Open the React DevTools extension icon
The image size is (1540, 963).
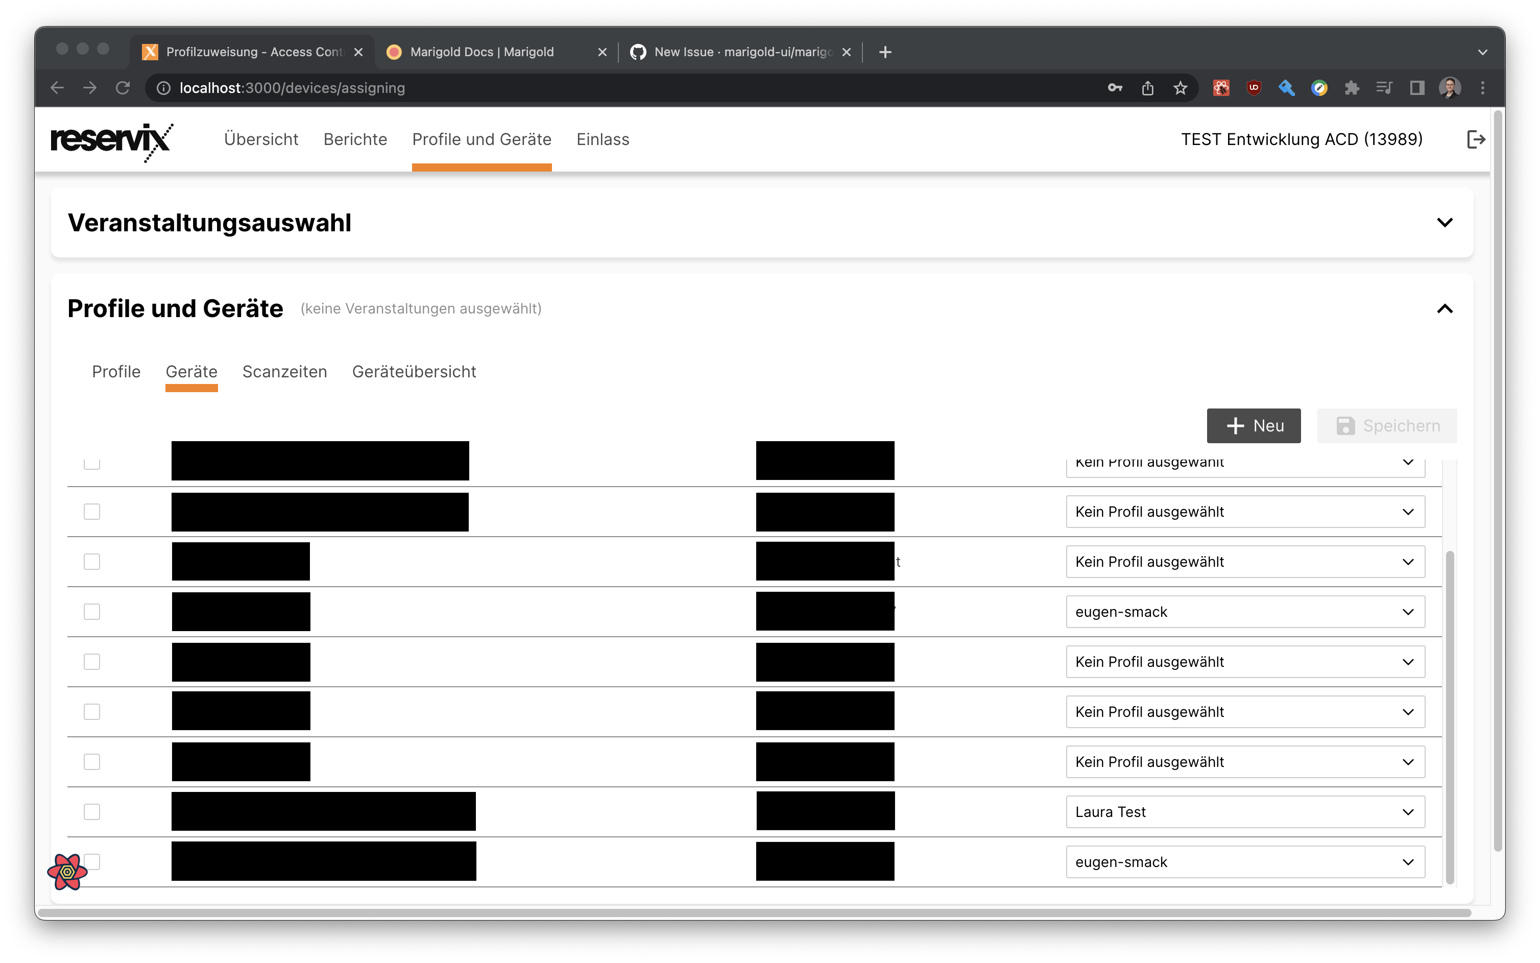[x=1221, y=88]
